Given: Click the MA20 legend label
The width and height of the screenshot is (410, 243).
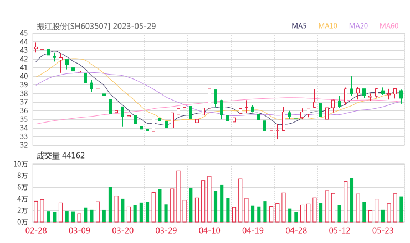Looking at the screenshot, I should [x=358, y=26].
